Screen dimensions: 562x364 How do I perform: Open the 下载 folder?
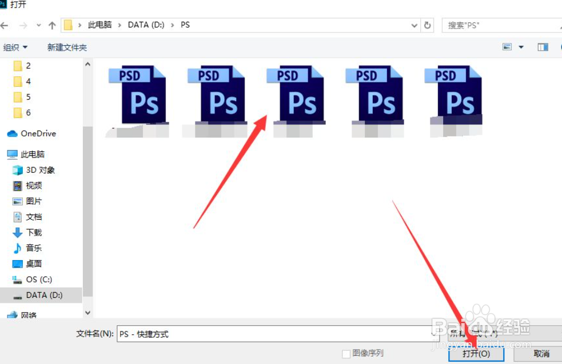point(27,233)
